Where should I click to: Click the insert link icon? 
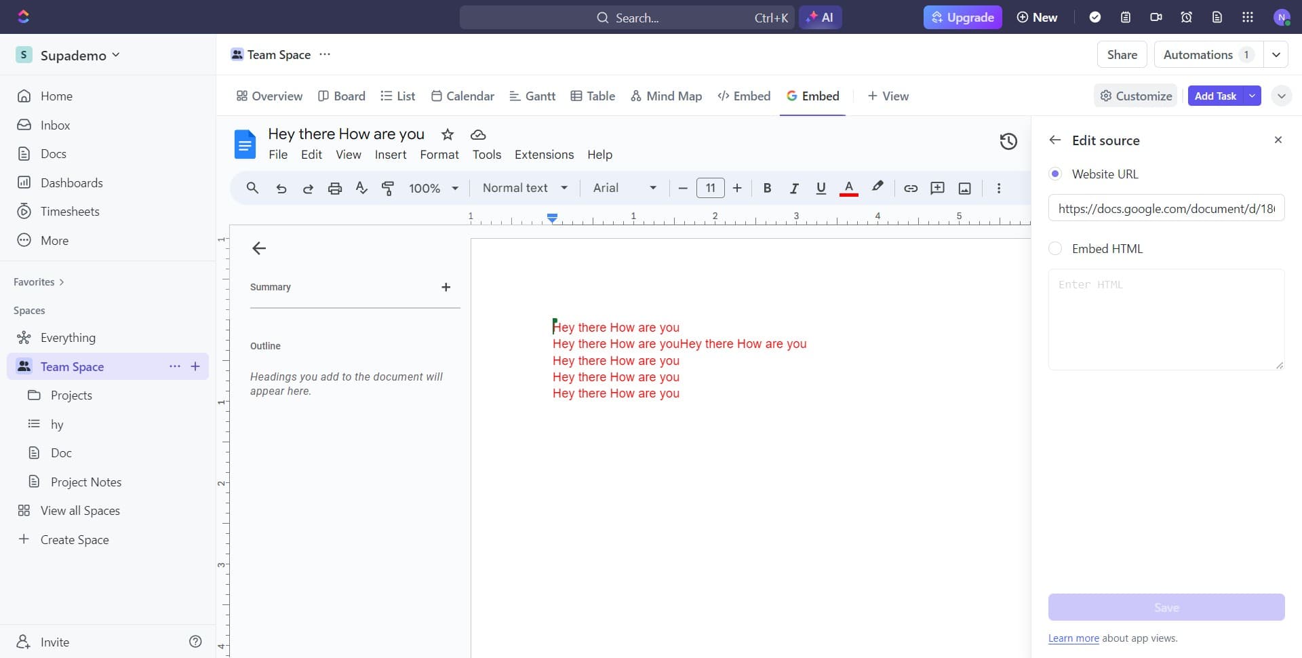pos(910,189)
